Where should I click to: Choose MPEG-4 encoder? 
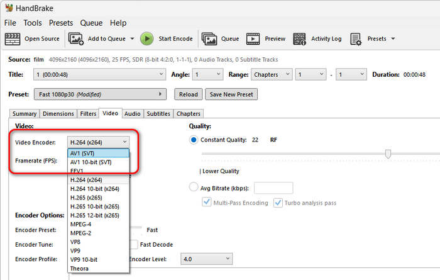pyautogui.click(x=98, y=224)
